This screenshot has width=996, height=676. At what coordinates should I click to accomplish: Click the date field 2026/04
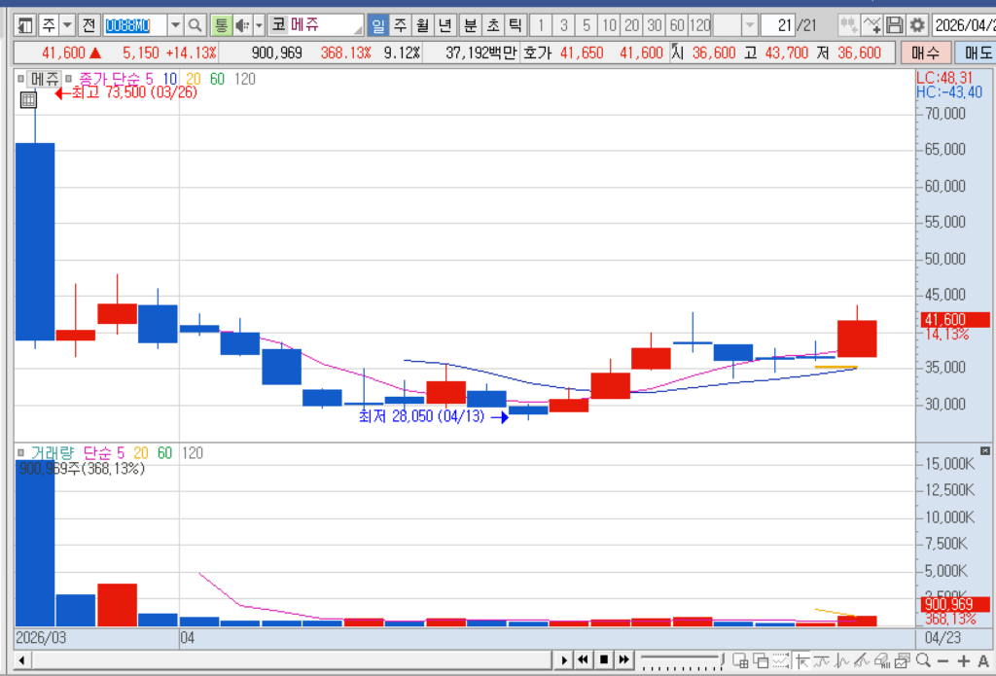[964, 25]
